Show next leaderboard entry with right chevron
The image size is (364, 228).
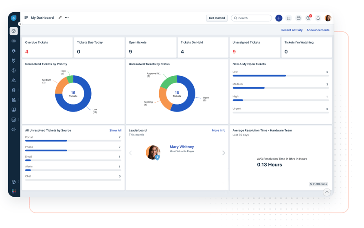(x=224, y=153)
